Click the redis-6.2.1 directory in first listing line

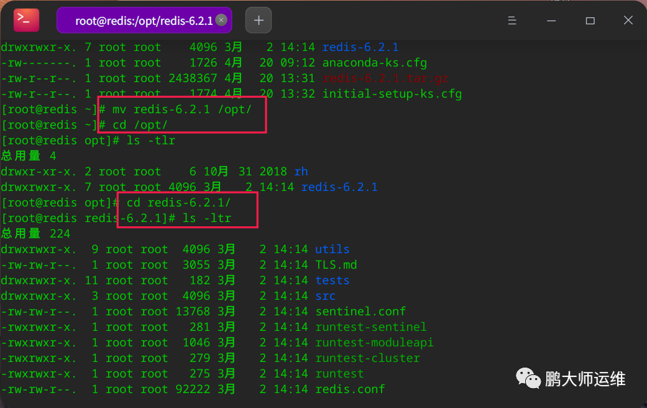coord(360,47)
